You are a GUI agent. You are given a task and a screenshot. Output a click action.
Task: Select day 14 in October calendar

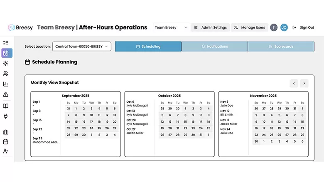(177, 121)
